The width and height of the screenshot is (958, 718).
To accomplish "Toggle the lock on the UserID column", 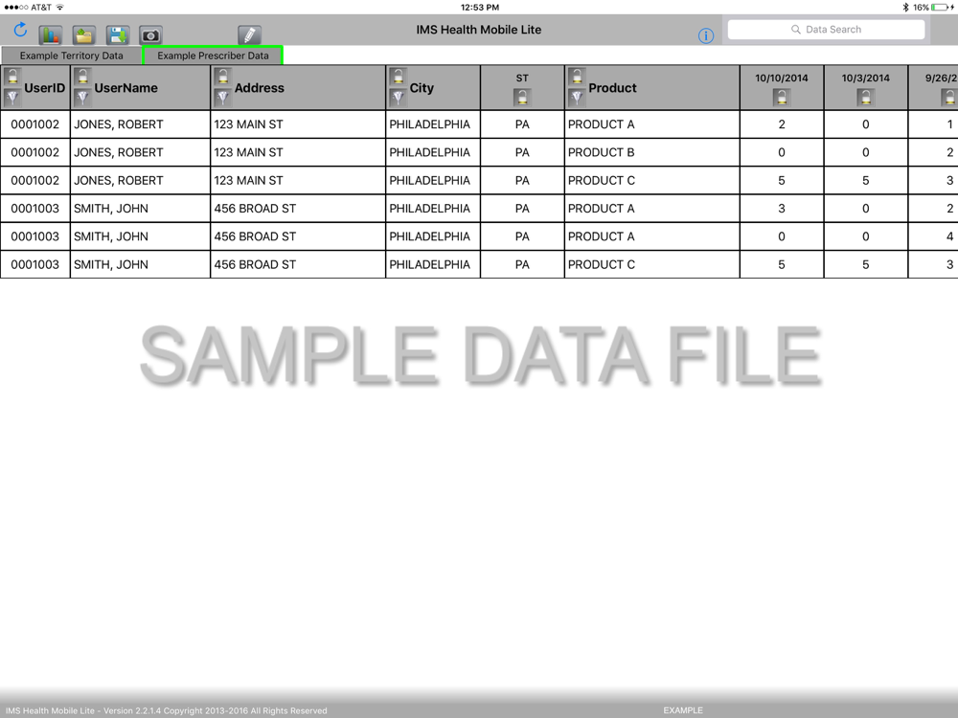I will click(12, 77).
